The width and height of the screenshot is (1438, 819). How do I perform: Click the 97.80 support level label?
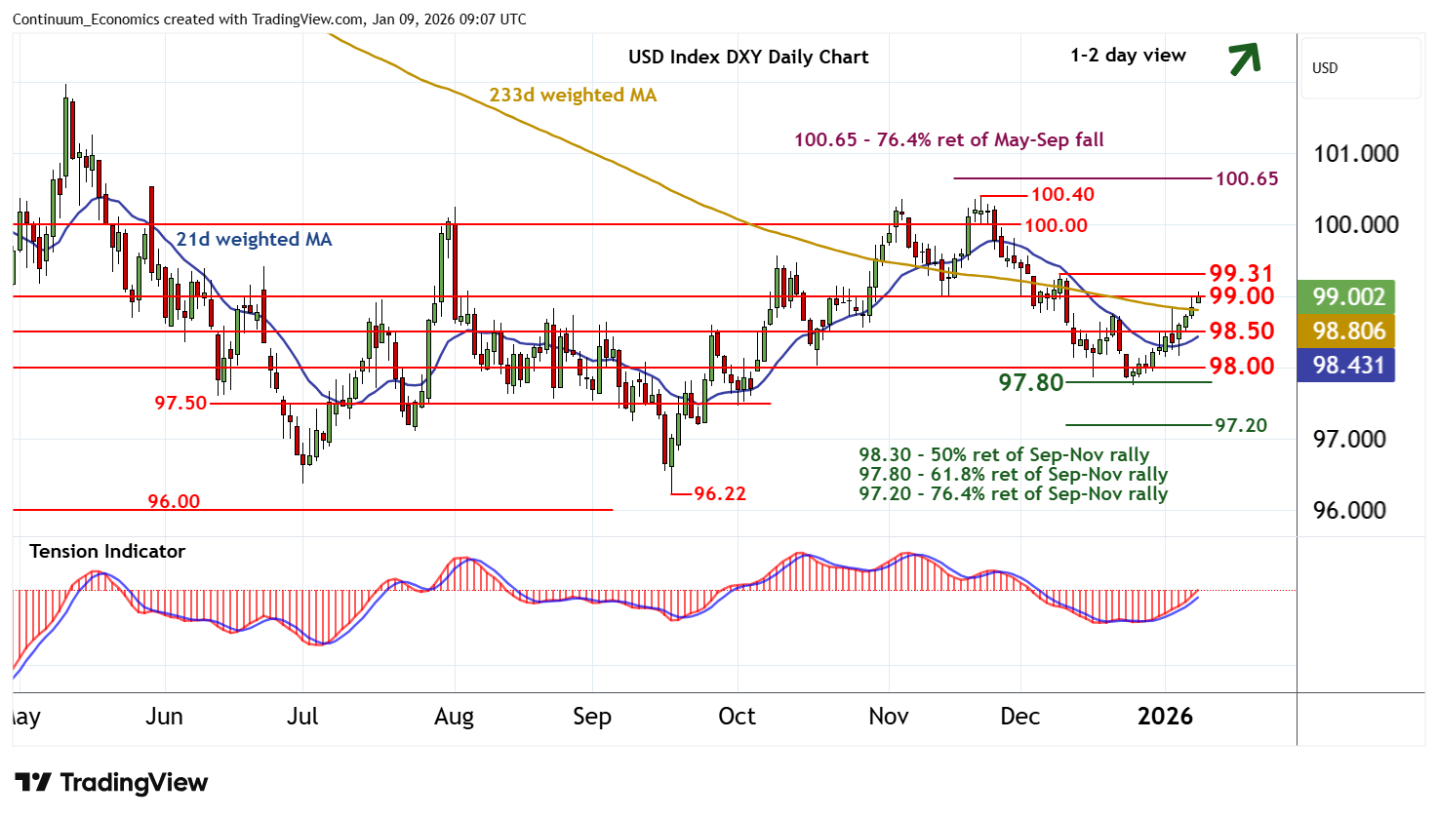(x=1030, y=382)
